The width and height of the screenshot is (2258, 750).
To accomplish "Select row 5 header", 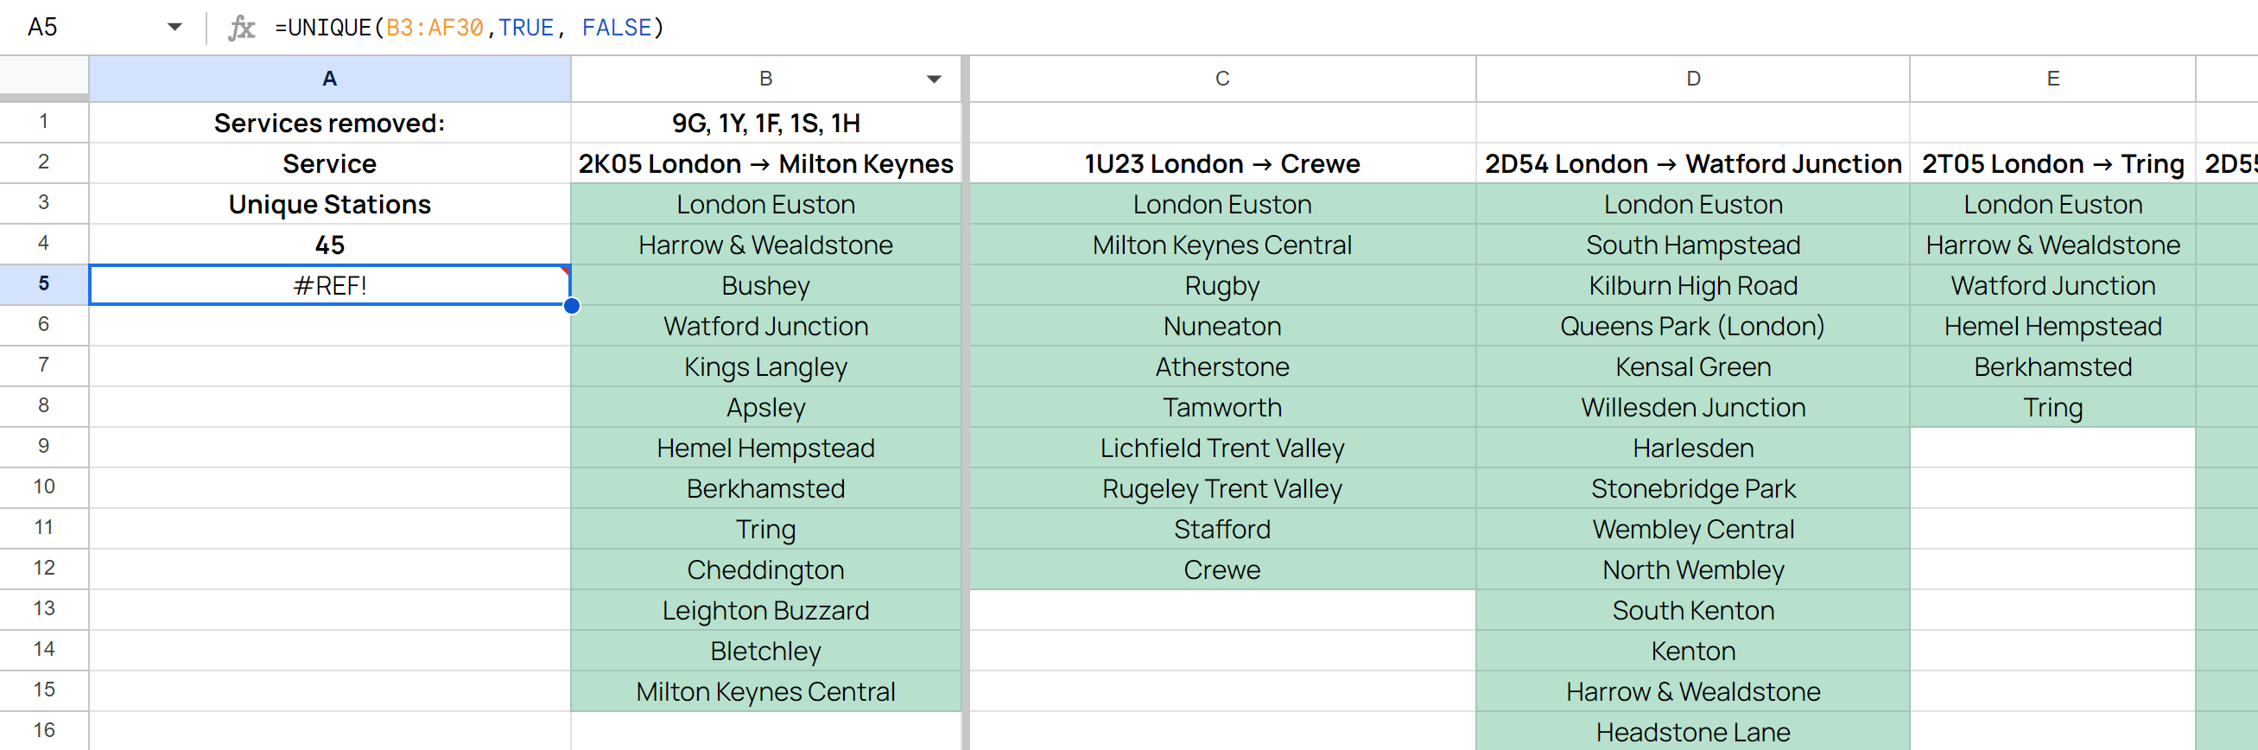I will coord(44,283).
